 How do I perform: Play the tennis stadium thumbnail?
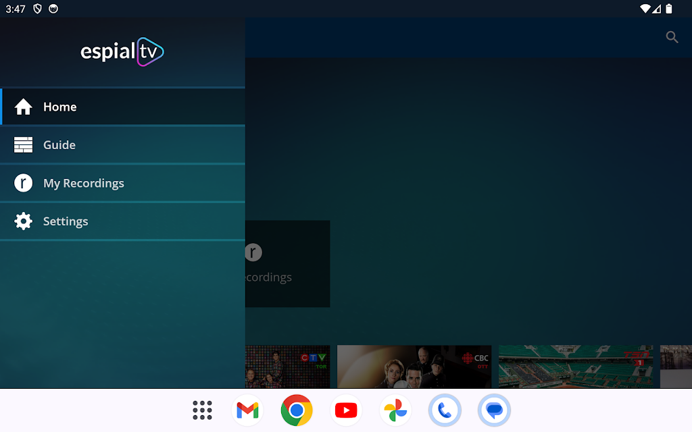pyautogui.click(x=576, y=367)
